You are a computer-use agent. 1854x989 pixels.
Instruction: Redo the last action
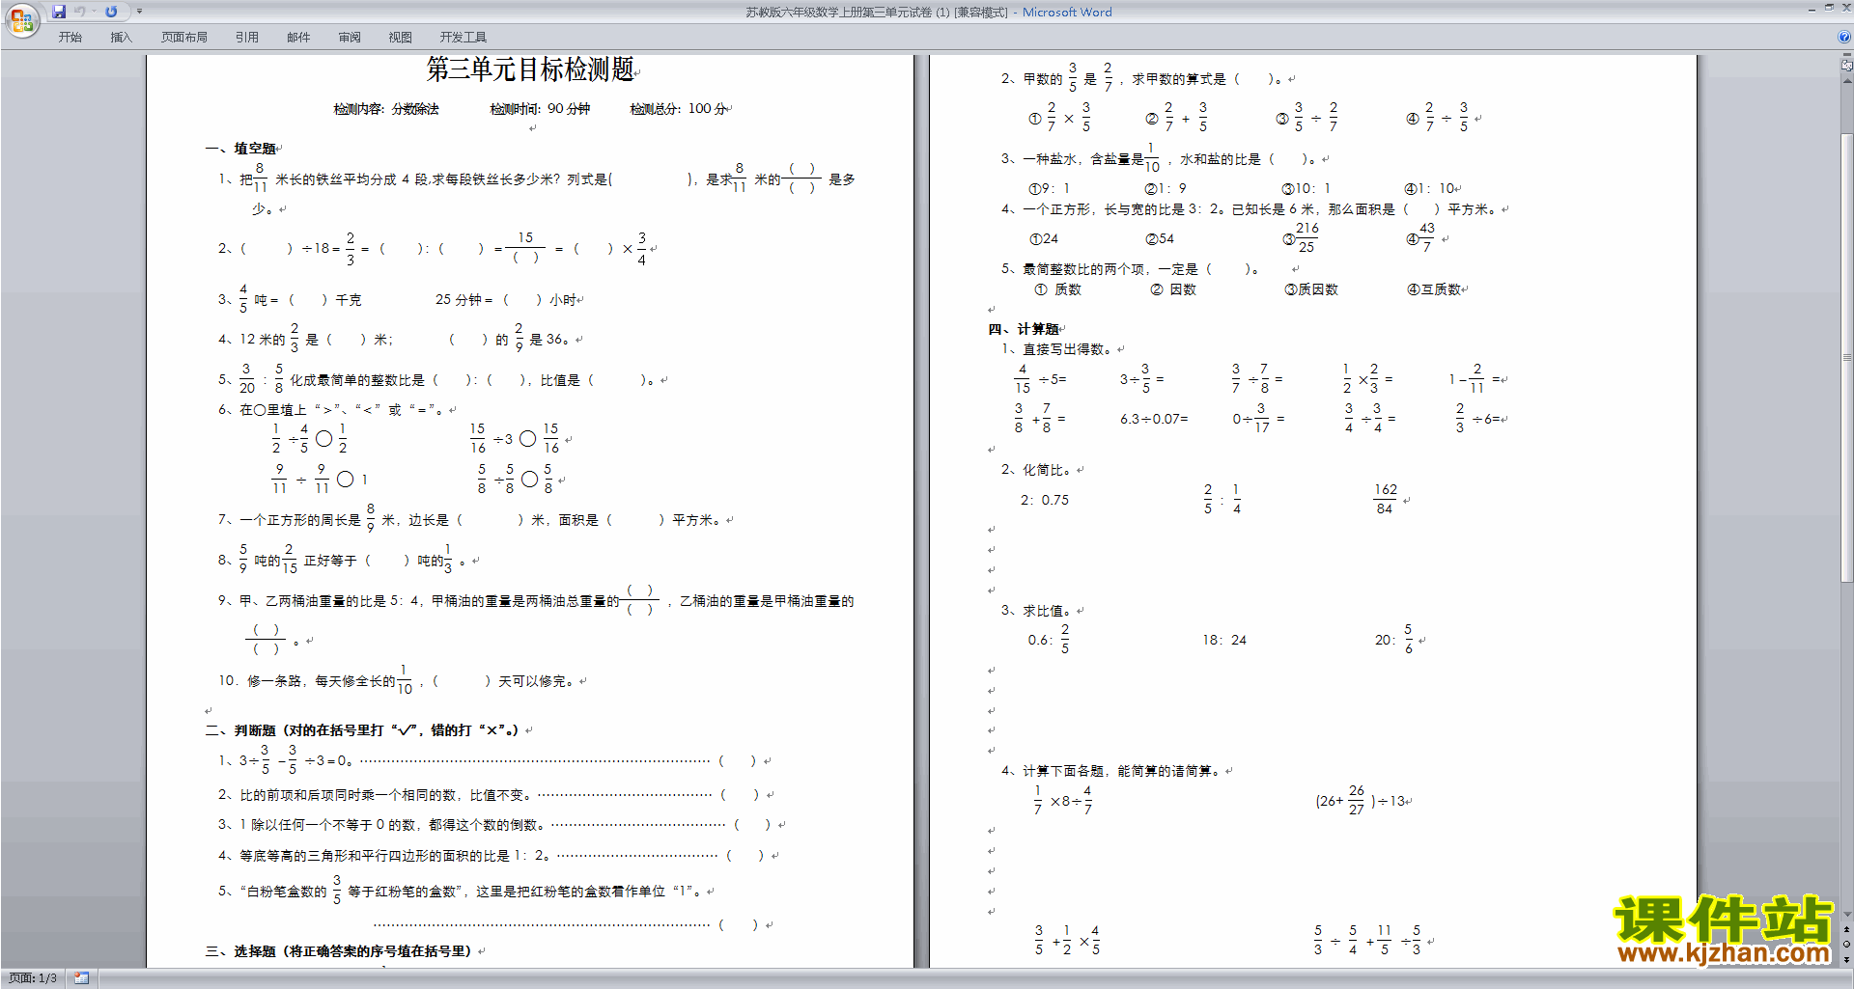coord(111,12)
